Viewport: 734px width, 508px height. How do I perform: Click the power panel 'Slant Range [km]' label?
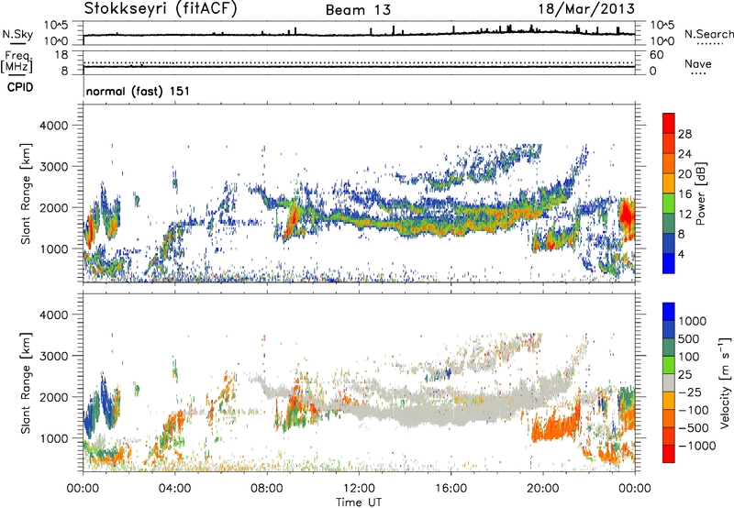pyautogui.click(x=26, y=193)
